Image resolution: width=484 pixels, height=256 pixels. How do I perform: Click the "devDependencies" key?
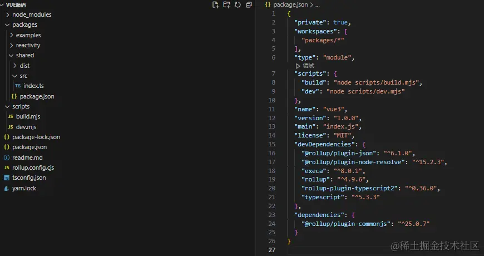[x=325, y=144]
